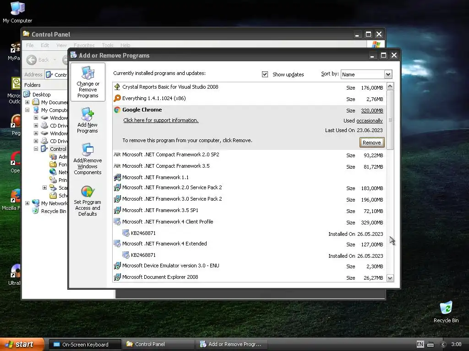469x351 pixels.
Task: Open the Start menu
Action: [x=22, y=344]
